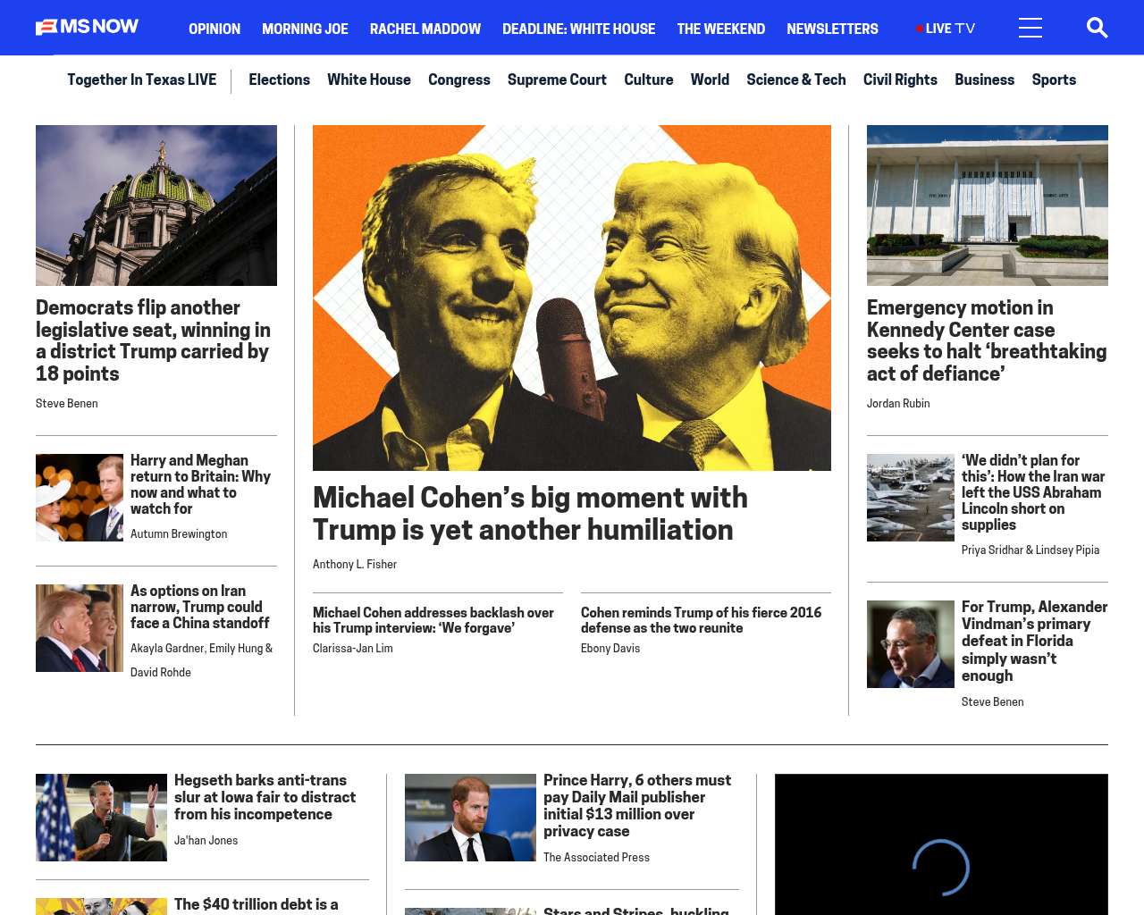Open the Congress topic
The height and width of the screenshot is (915, 1144).
click(459, 80)
